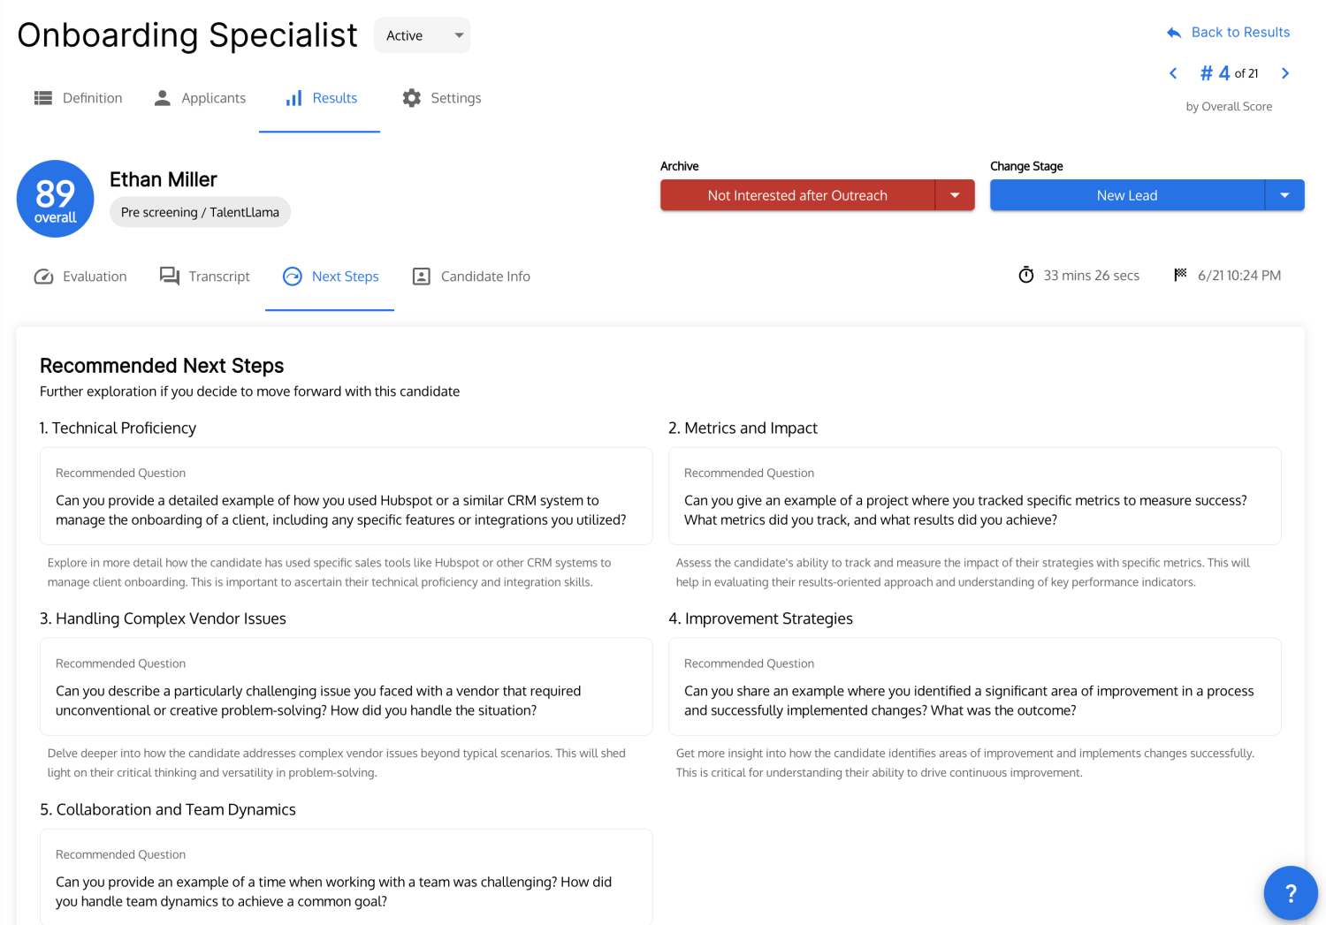Click the Candidate Info profile icon

point(422,277)
